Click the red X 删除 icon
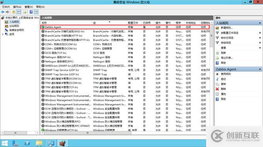263x147 pixels. [217, 89]
